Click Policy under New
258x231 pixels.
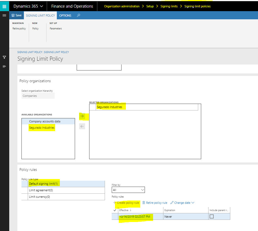pos(35,29)
